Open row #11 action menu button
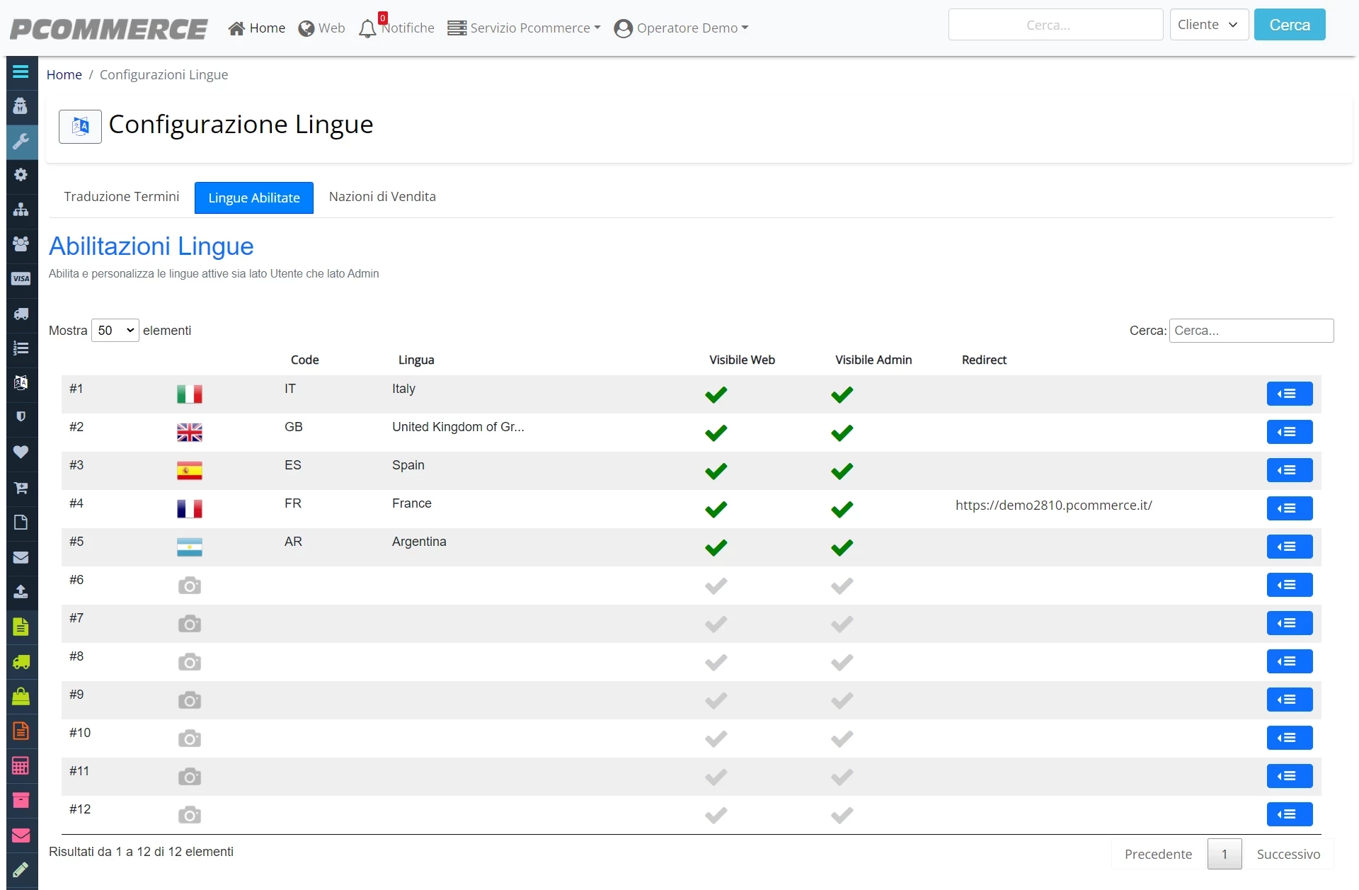The image size is (1359, 890). [1289, 776]
